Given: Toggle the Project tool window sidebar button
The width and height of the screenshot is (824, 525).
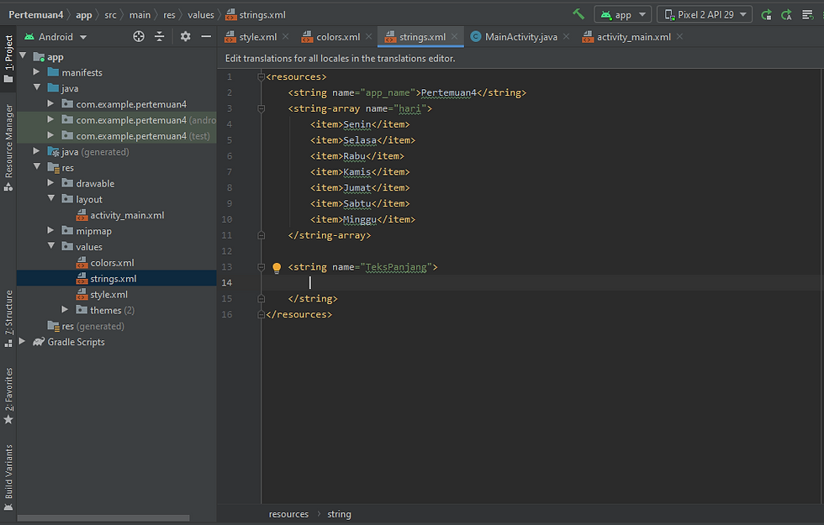Looking at the screenshot, I should pos(8,58).
